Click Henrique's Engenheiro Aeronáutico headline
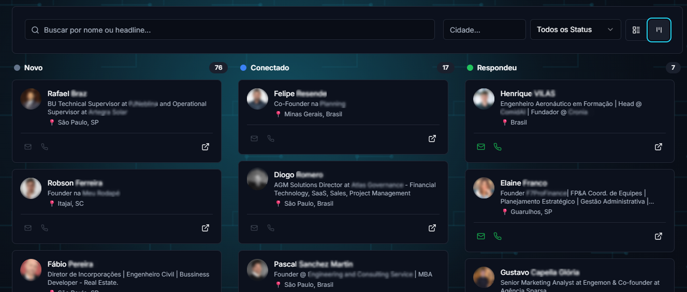This screenshot has height=292, width=687. [571, 108]
